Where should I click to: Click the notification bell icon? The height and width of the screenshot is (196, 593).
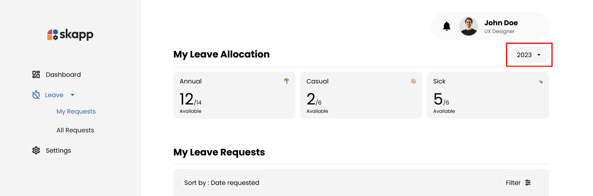(446, 26)
